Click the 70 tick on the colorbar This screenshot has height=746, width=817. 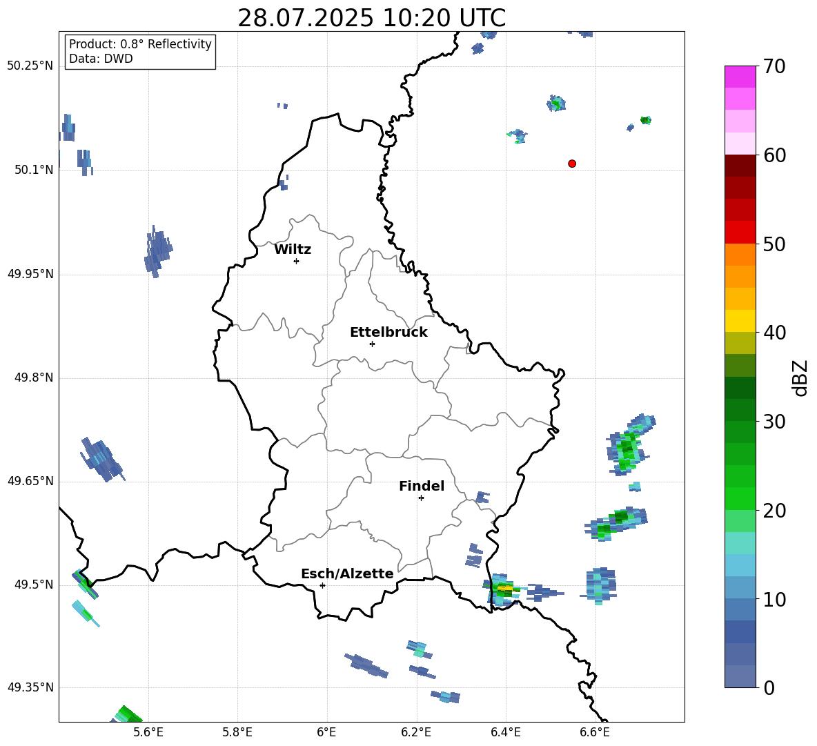[x=774, y=66]
